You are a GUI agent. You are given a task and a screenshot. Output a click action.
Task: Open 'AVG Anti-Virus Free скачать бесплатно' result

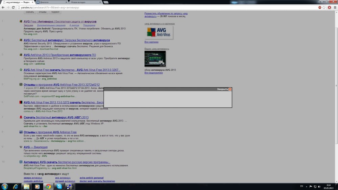pyautogui.click(x=72, y=70)
